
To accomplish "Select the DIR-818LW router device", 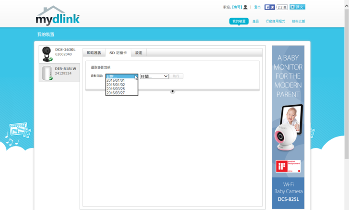I will tap(59, 73).
